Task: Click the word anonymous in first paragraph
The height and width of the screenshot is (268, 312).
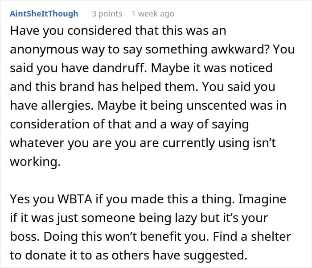Action: (x=45, y=49)
